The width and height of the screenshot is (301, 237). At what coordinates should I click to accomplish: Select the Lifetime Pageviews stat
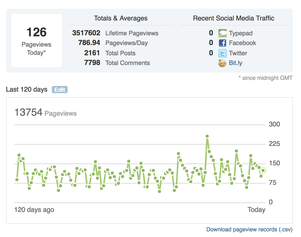[115, 33]
